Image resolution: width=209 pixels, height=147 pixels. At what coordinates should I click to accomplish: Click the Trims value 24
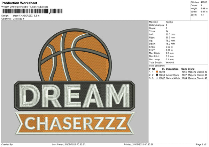(x=167, y=31)
